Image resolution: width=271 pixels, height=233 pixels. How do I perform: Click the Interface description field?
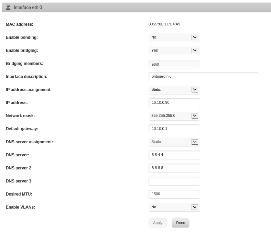coord(203,77)
